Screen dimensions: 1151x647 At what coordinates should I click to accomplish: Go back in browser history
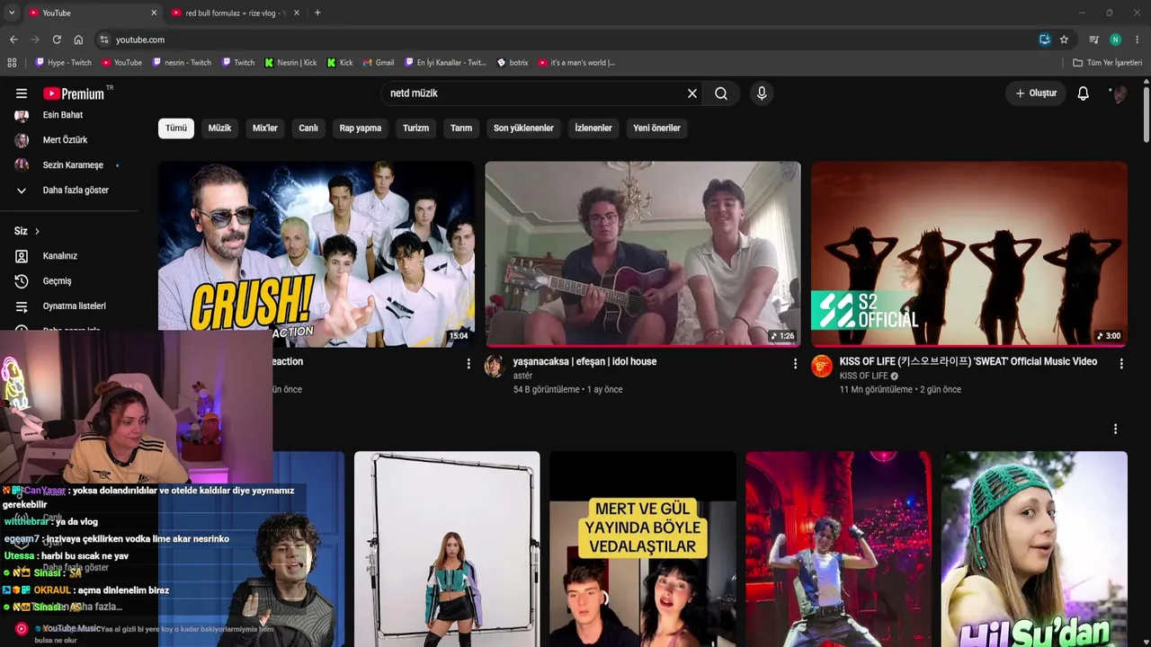pos(13,40)
